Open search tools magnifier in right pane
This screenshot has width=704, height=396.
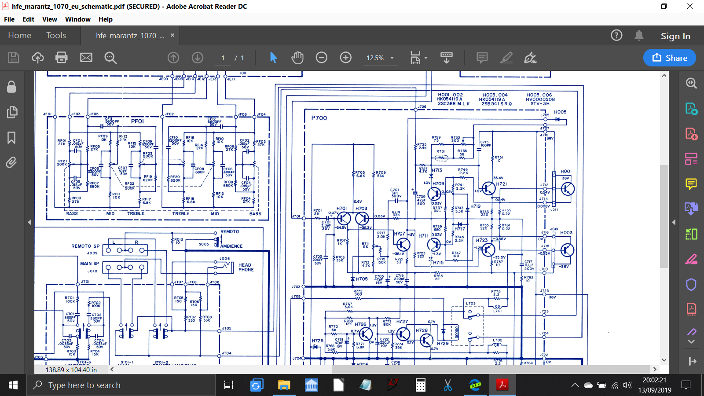click(x=691, y=83)
